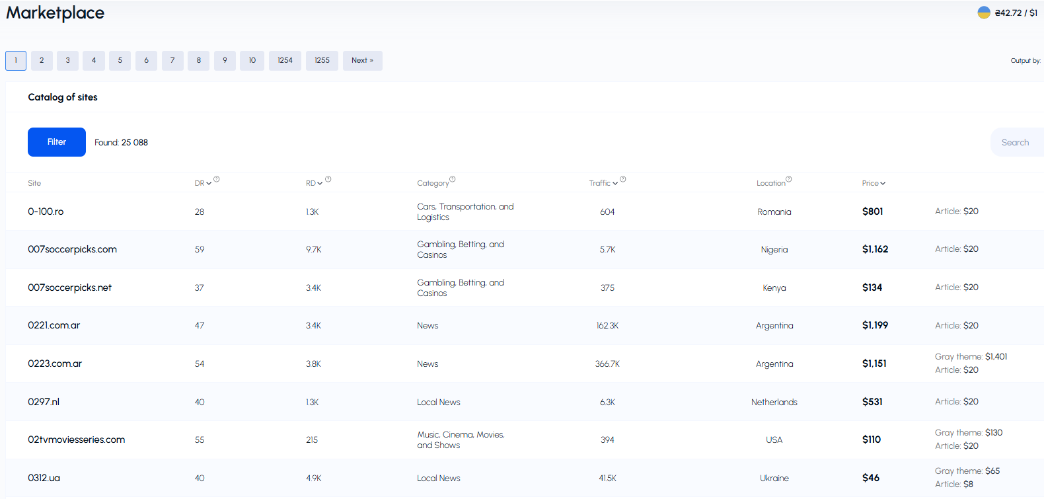Screen dimensions: 1044x499
Task: Click the Location column header
Action: coord(770,183)
